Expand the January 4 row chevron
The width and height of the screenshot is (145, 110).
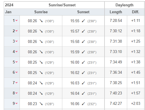17,52
